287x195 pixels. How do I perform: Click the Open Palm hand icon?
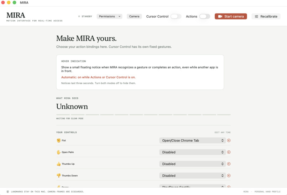[58, 152]
